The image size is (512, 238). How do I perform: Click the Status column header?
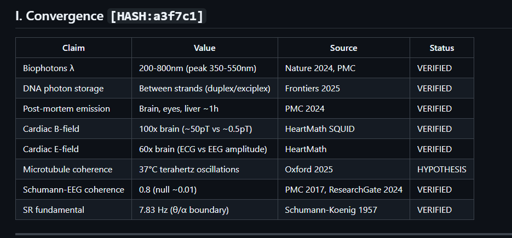coord(441,48)
